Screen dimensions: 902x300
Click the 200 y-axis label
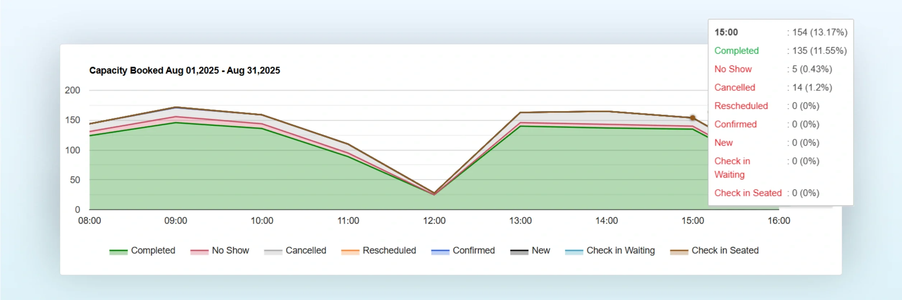coord(73,90)
